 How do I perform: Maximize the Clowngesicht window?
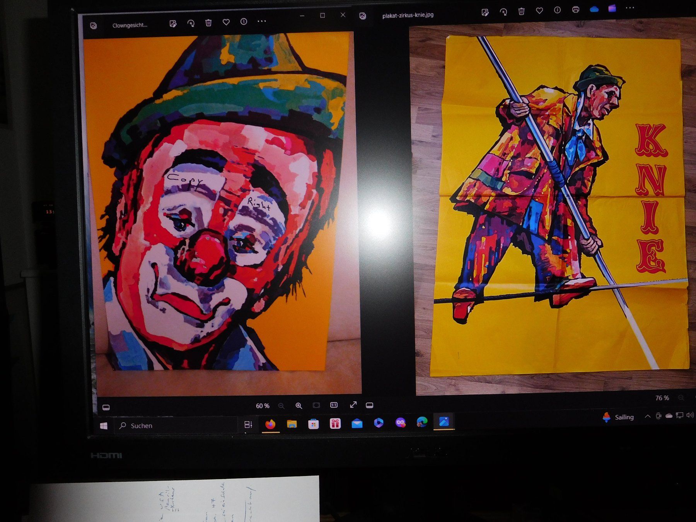(x=322, y=15)
